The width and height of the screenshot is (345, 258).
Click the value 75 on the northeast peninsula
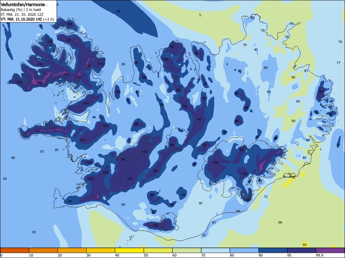click(292, 24)
